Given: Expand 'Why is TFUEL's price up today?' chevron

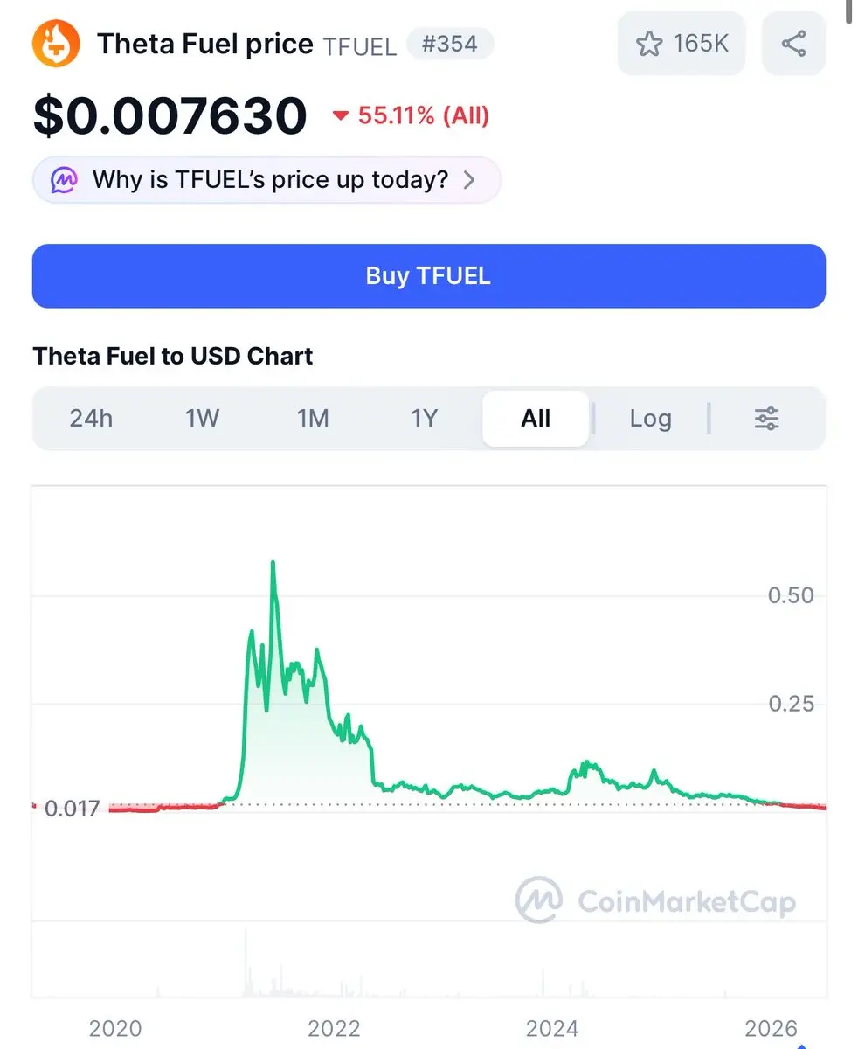Looking at the screenshot, I should 469,180.
